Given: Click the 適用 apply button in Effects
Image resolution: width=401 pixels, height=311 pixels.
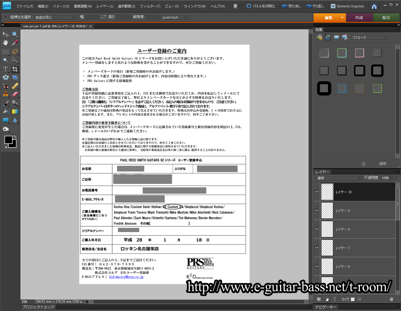Looking at the screenshot, I should [x=382, y=164].
